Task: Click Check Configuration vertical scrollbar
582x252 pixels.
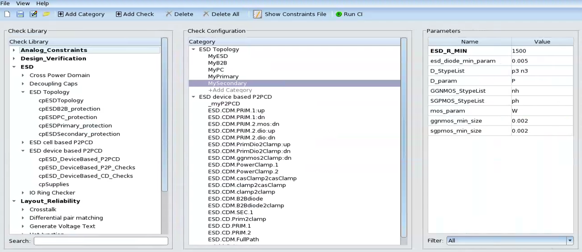Action: pyautogui.click(x=404, y=138)
